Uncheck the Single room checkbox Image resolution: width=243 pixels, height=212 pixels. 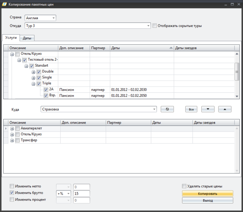pyautogui.click(x=39, y=78)
